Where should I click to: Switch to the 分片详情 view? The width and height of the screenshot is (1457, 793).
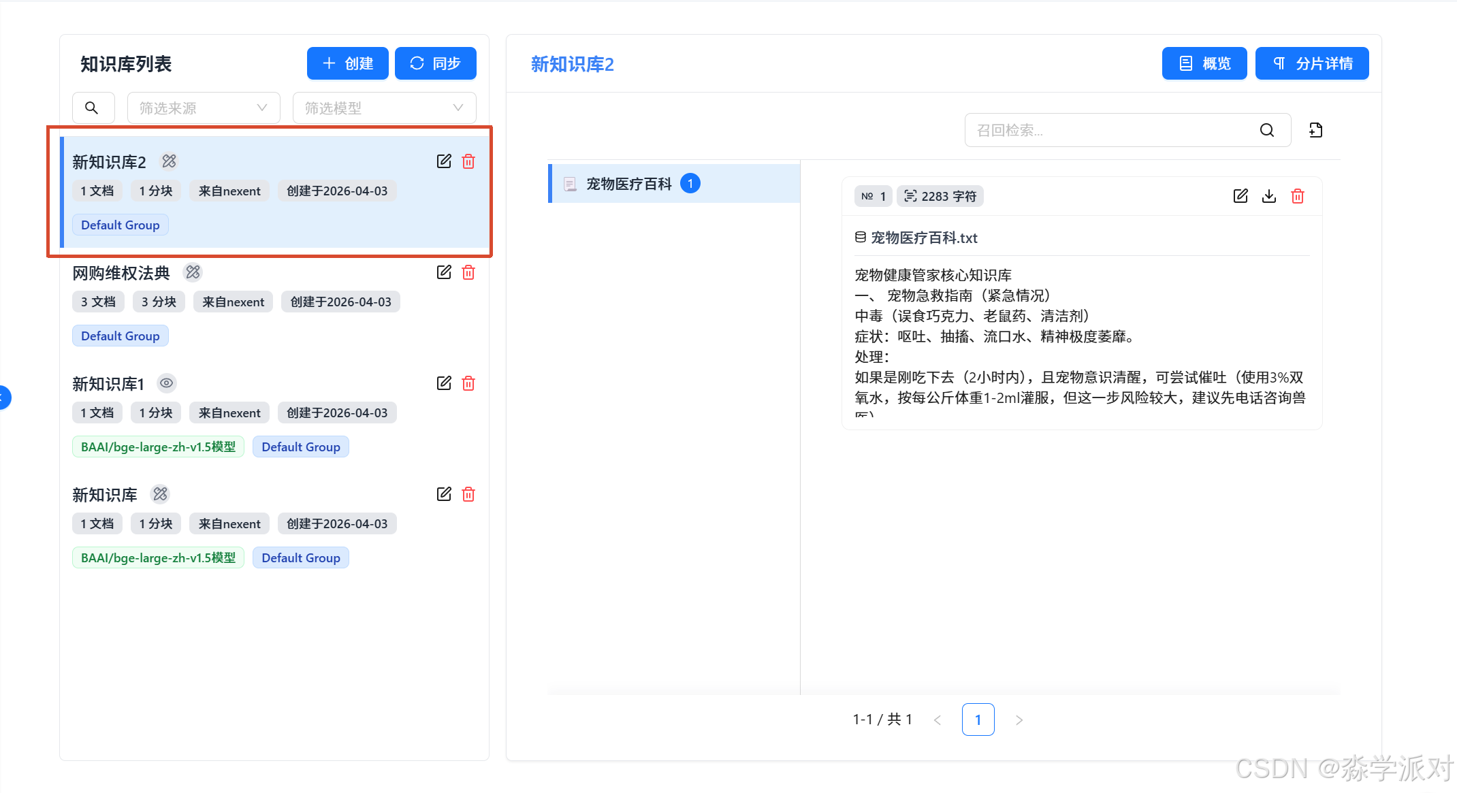[x=1312, y=63]
